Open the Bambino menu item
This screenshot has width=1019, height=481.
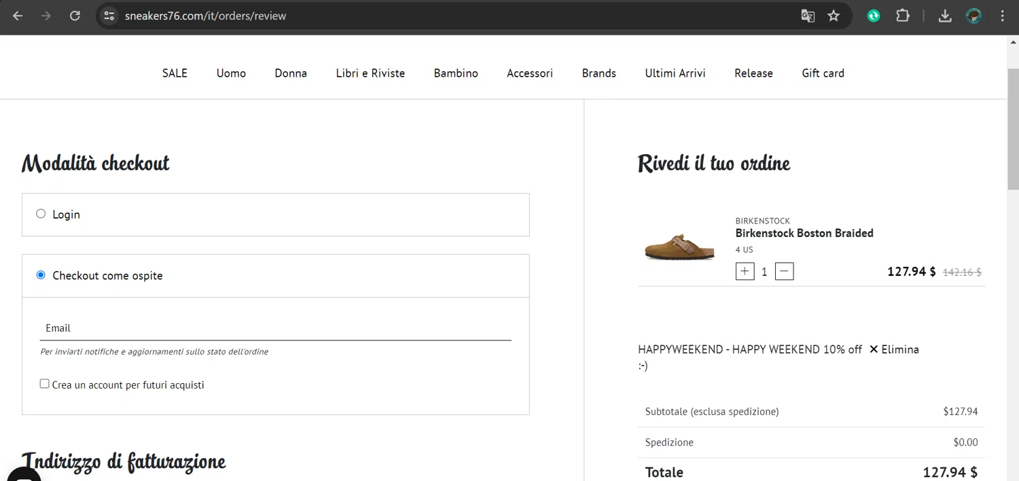[456, 73]
